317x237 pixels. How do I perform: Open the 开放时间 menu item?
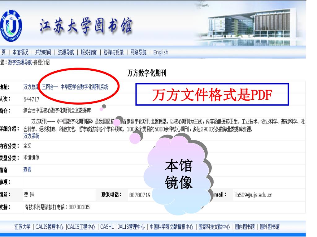[43, 52]
